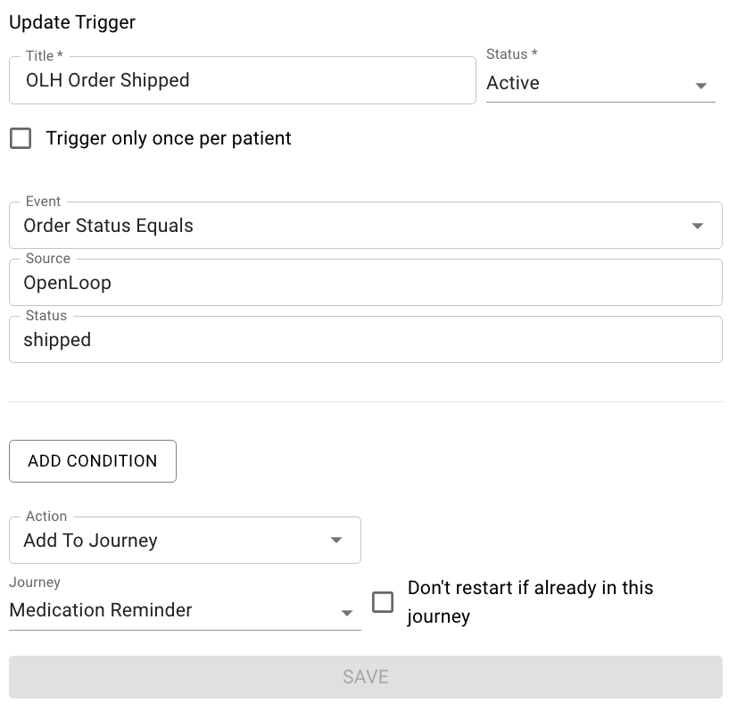Open the Status dropdown showing Active
This screenshot has height=719, width=753.
pyautogui.click(x=702, y=85)
